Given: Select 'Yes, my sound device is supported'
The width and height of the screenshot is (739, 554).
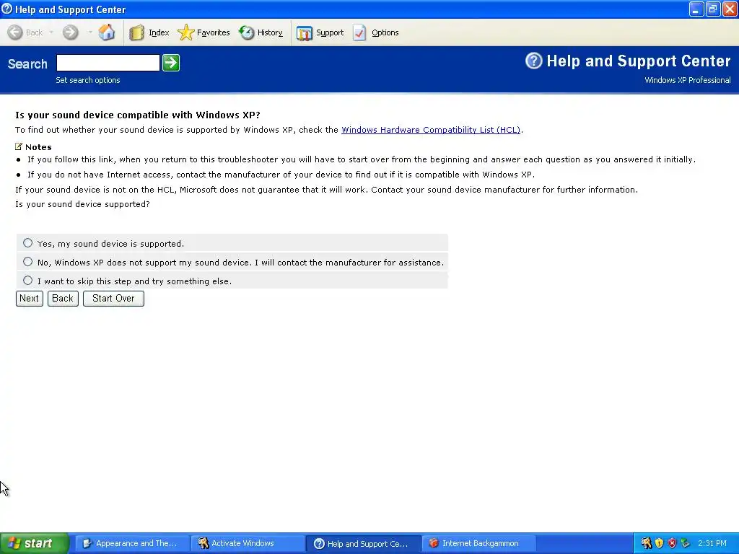Looking at the screenshot, I should tap(28, 243).
